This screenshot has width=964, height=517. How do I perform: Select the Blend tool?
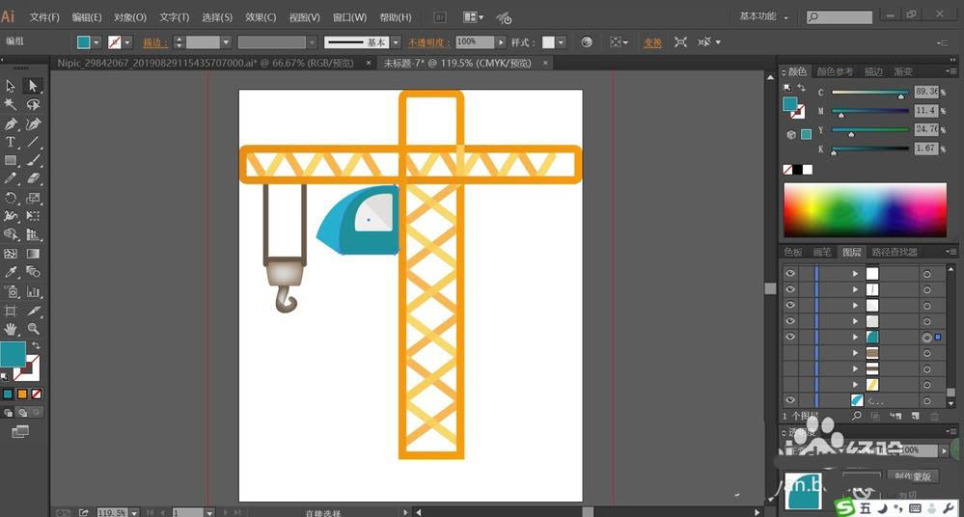coord(33,272)
